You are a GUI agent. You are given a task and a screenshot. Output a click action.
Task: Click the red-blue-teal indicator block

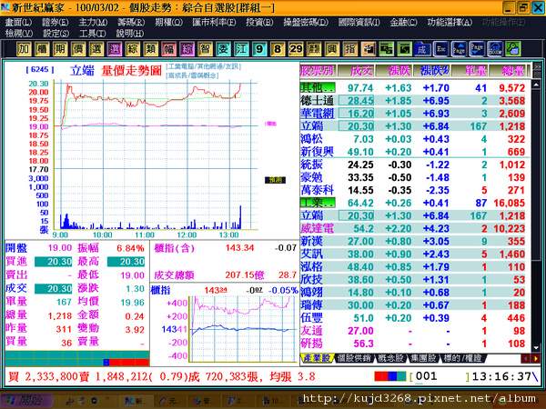click(x=389, y=376)
